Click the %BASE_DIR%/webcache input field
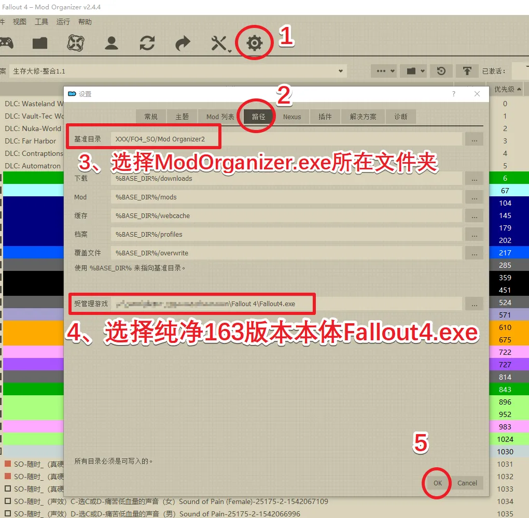Image resolution: width=529 pixels, height=518 pixels. 286,215
